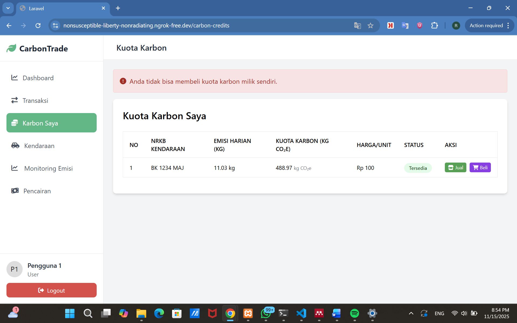Close the Laravel tab
The image size is (517, 323).
click(x=103, y=8)
